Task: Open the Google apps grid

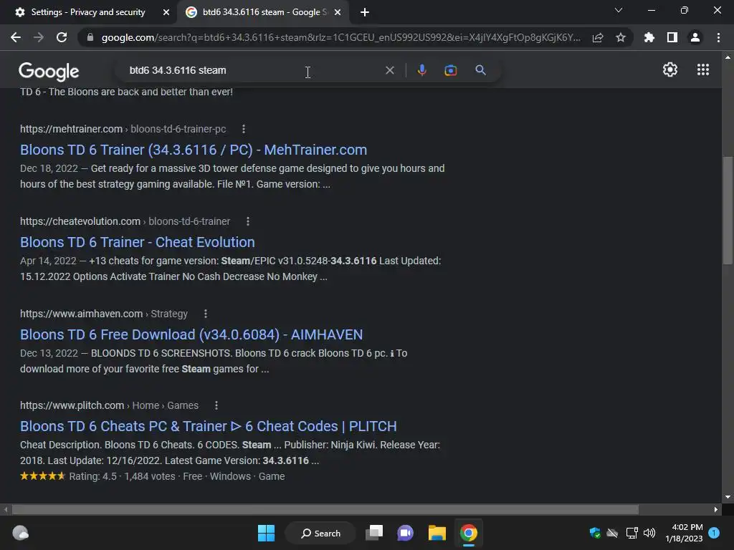Action: click(x=703, y=69)
